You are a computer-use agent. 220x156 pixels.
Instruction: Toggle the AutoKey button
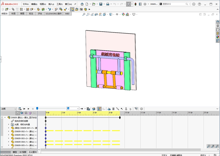(99, 109)
